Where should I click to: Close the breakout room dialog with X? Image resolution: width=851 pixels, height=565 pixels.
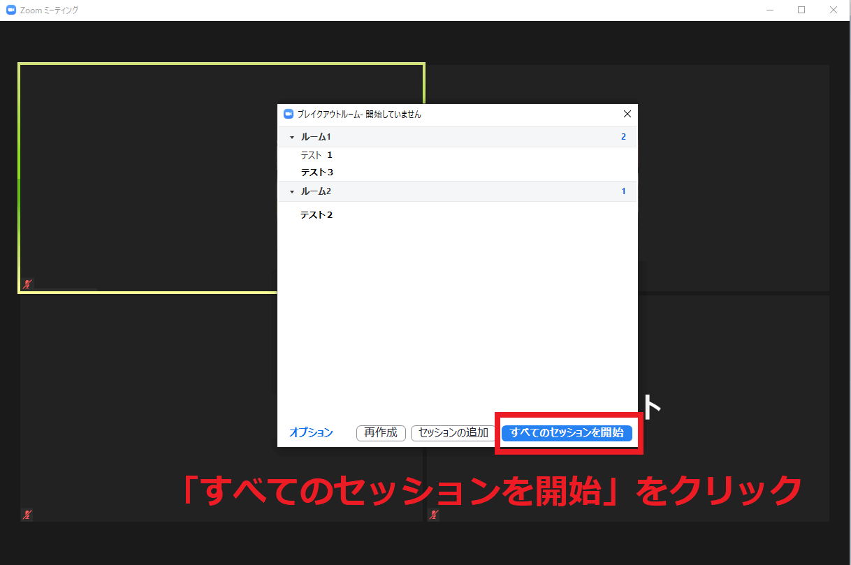pos(627,114)
